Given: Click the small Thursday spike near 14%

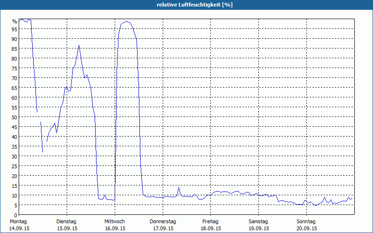Looking at the screenshot, I should click(179, 188).
